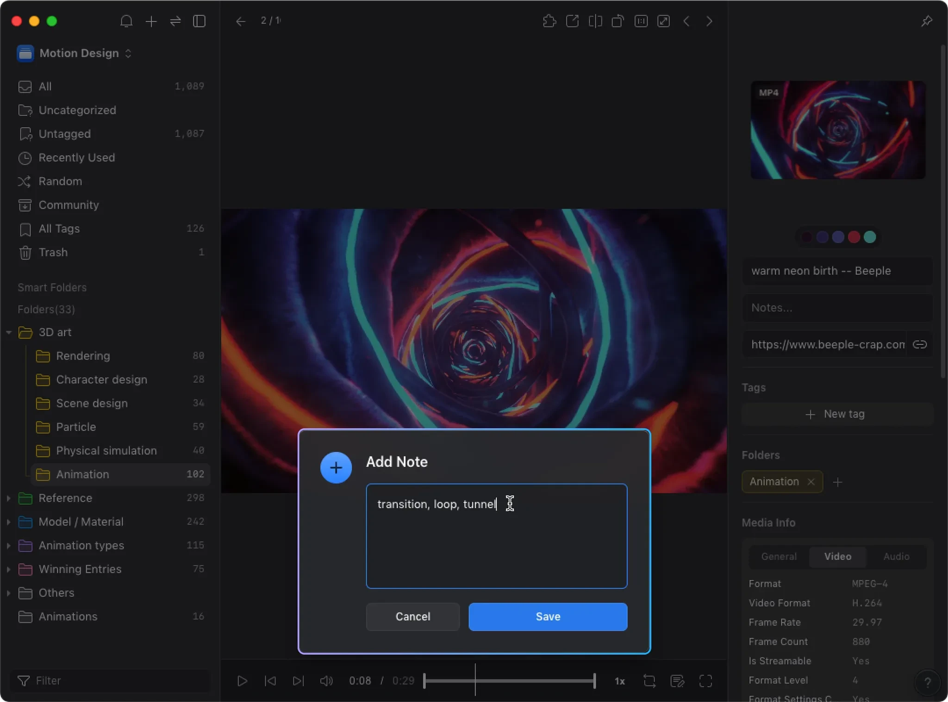948x702 pixels.
Task: Expand the Reference folder
Action: coord(9,498)
